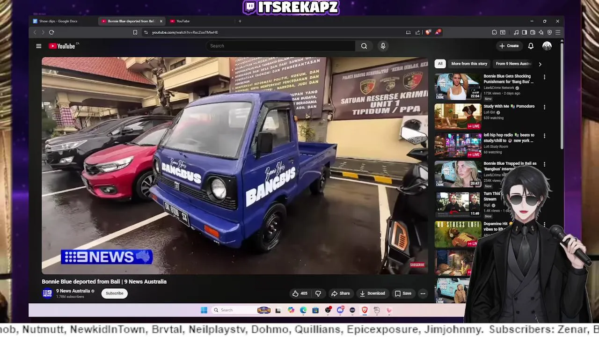
Task: Click the browser address bar URL
Action: 185,32
